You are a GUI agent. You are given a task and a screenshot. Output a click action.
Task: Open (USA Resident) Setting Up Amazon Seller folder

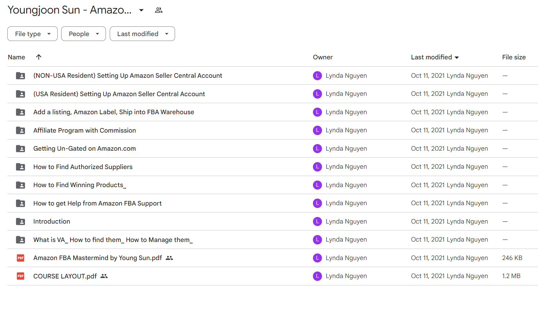tap(119, 94)
